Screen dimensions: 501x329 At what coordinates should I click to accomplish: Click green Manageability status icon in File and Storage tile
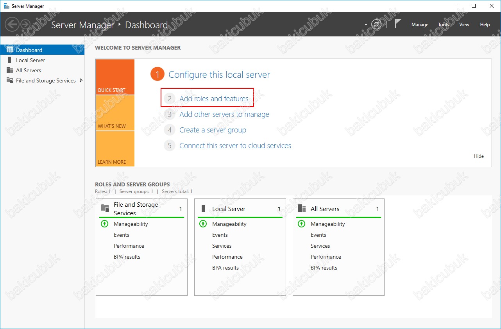point(104,224)
